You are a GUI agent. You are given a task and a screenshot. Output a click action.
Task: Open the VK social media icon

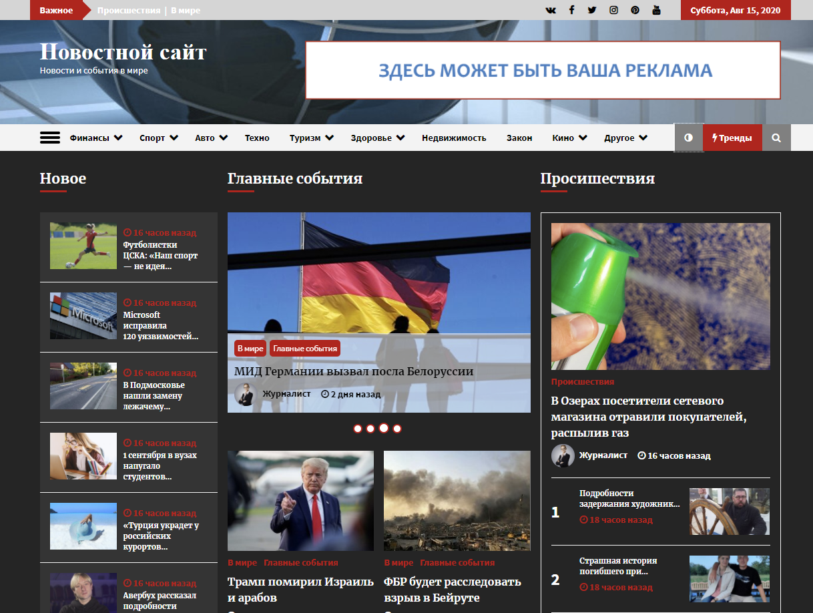[x=550, y=10]
